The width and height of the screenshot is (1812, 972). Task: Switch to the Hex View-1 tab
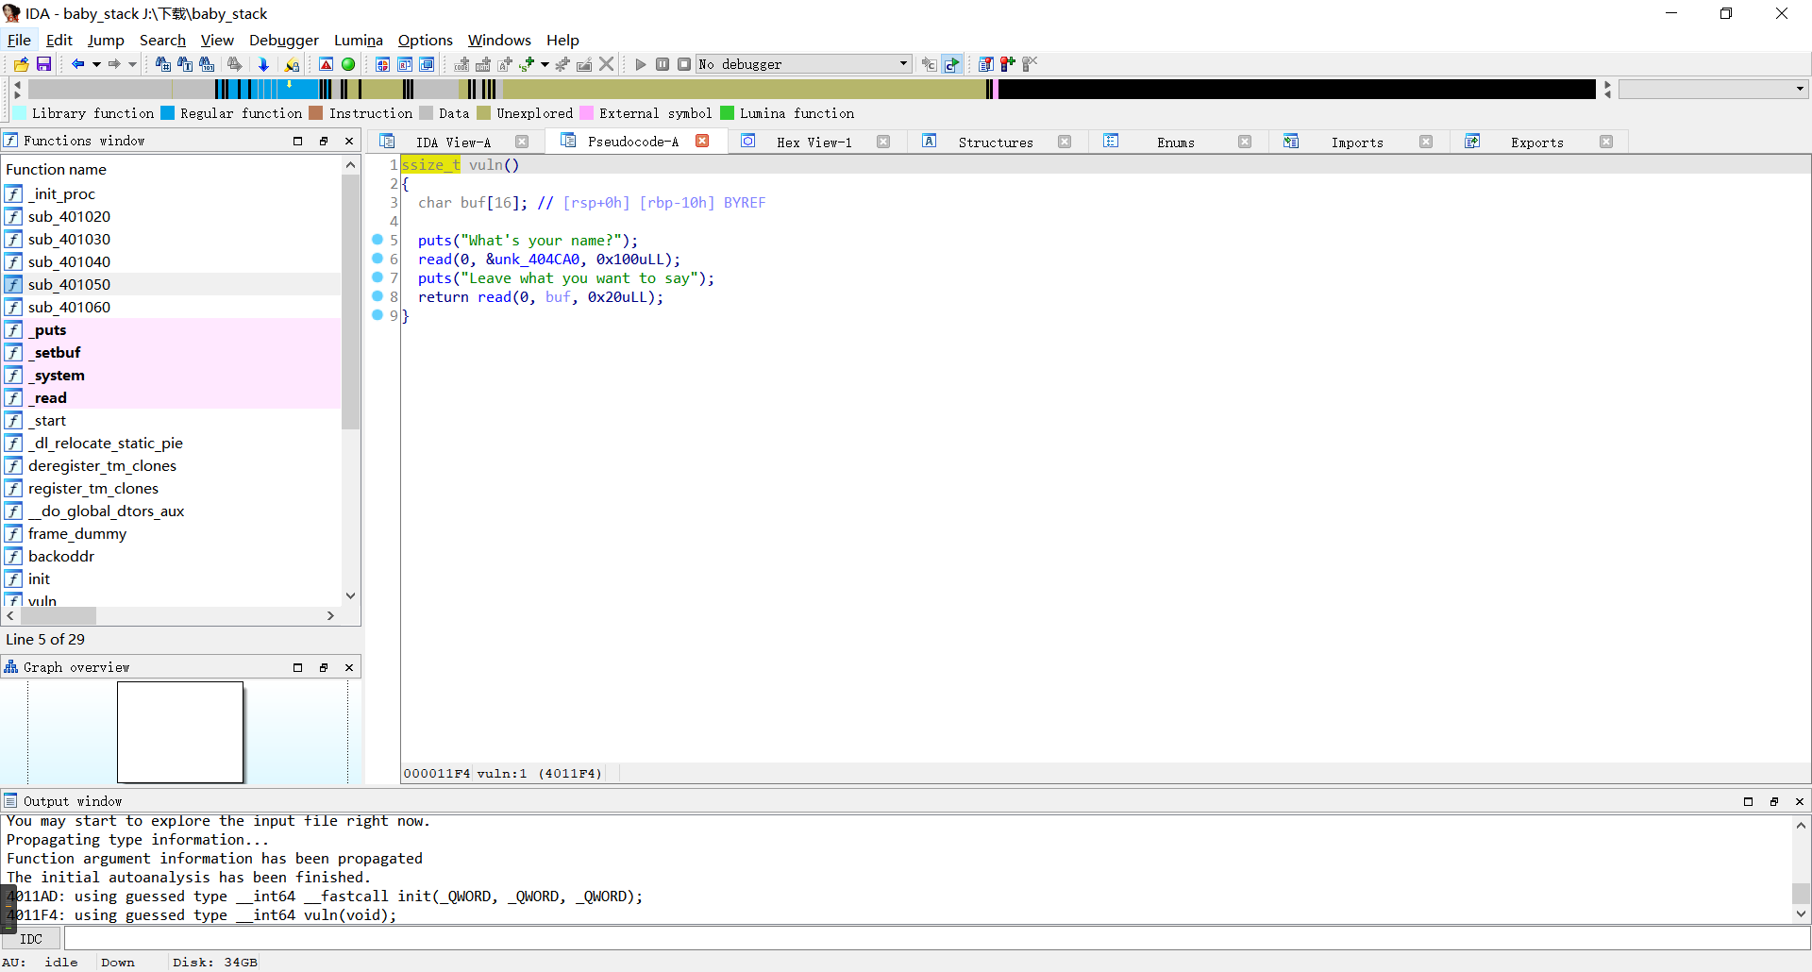click(814, 142)
